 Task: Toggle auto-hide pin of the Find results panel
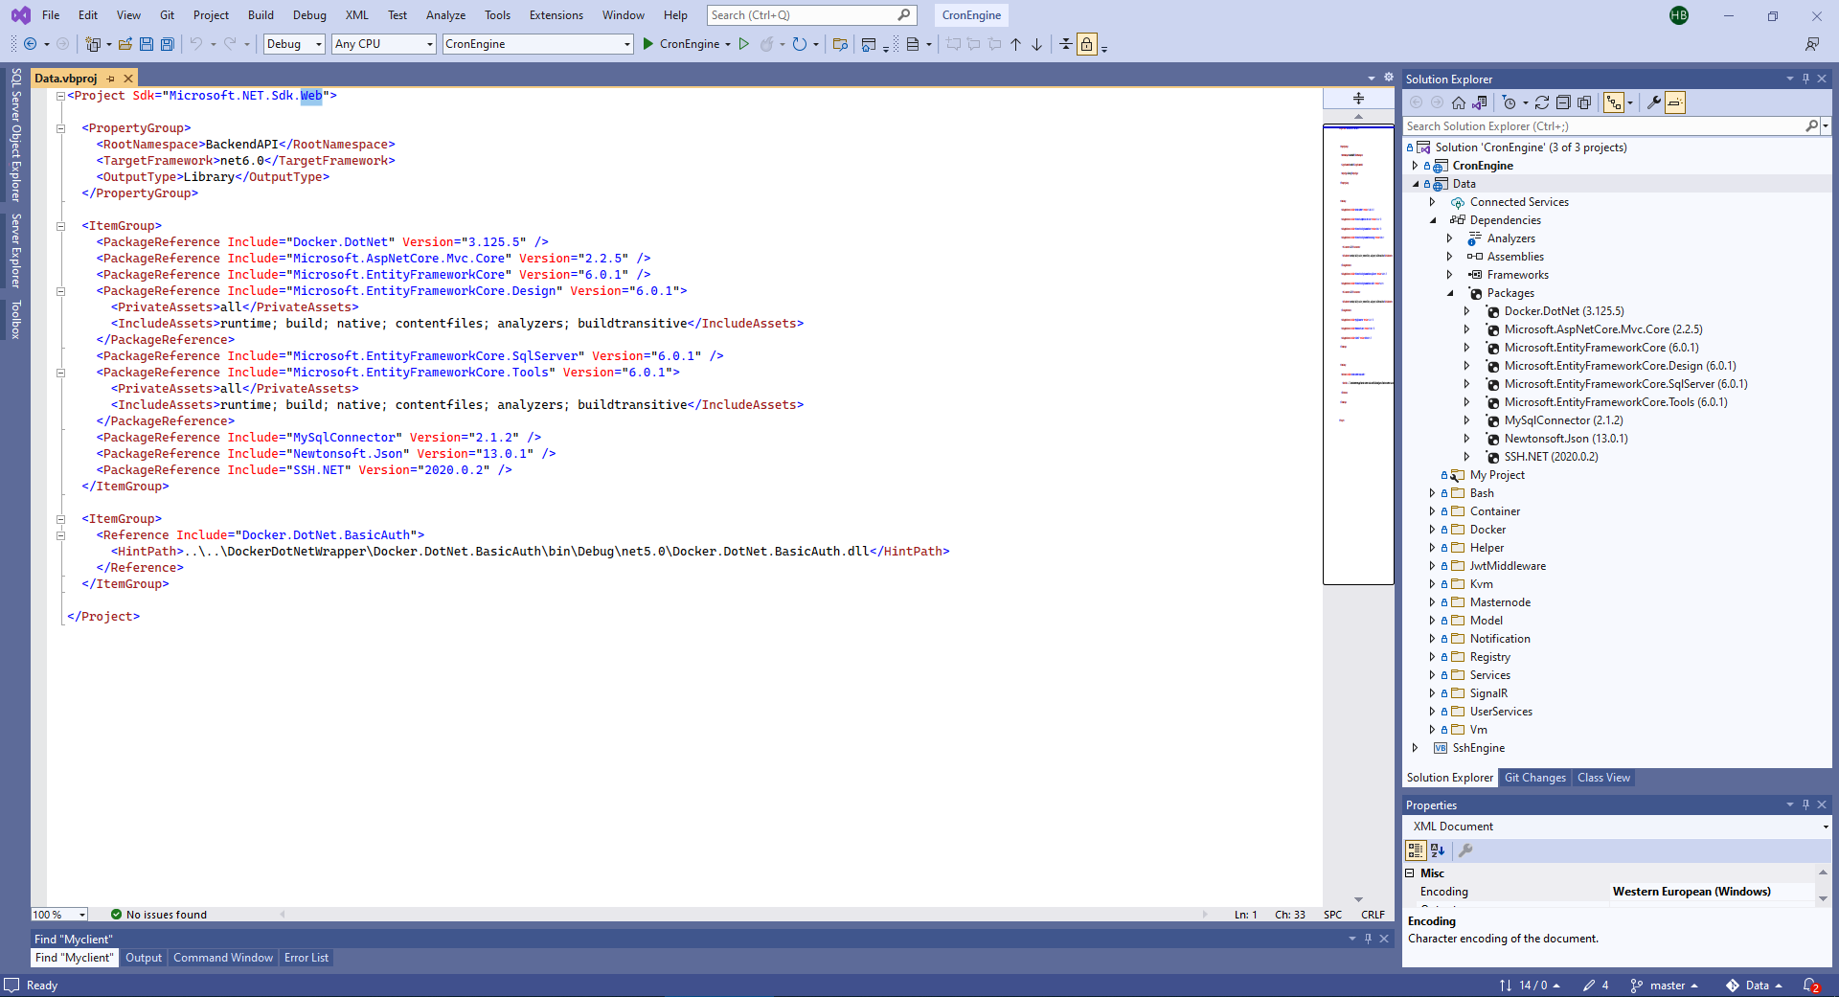(1368, 939)
